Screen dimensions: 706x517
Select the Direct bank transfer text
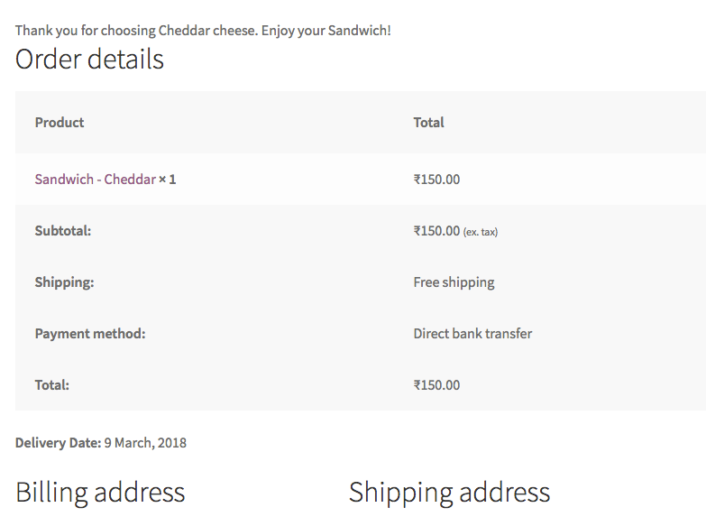[472, 334]
